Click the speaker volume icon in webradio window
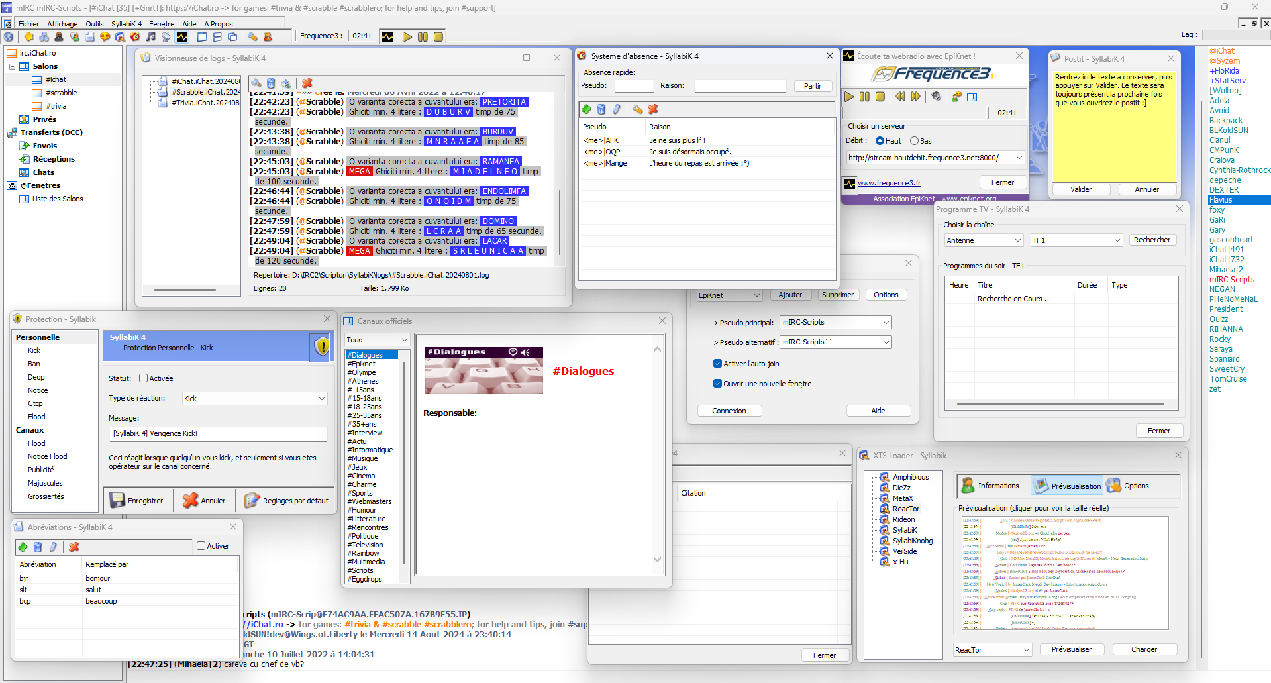This screenshot has width=1271, height=683. (x=936, y=97)
